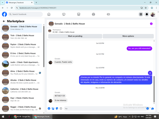Go to the Home feed icon

49,14
